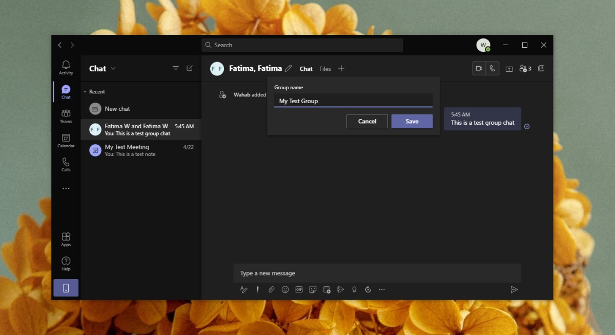Start an audio call
This screenshot has width=615, height=335.
493,68
